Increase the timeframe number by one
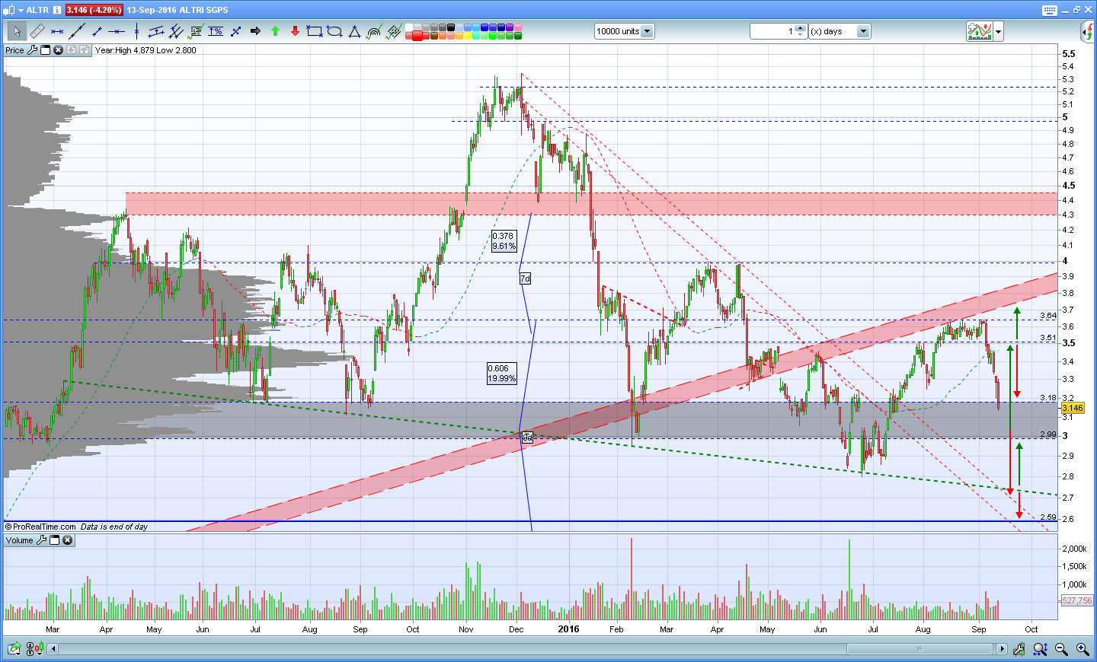 click(800, 28)
